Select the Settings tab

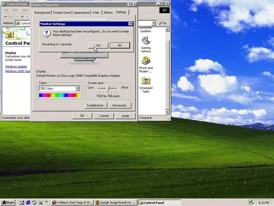(x=121, y=12)
